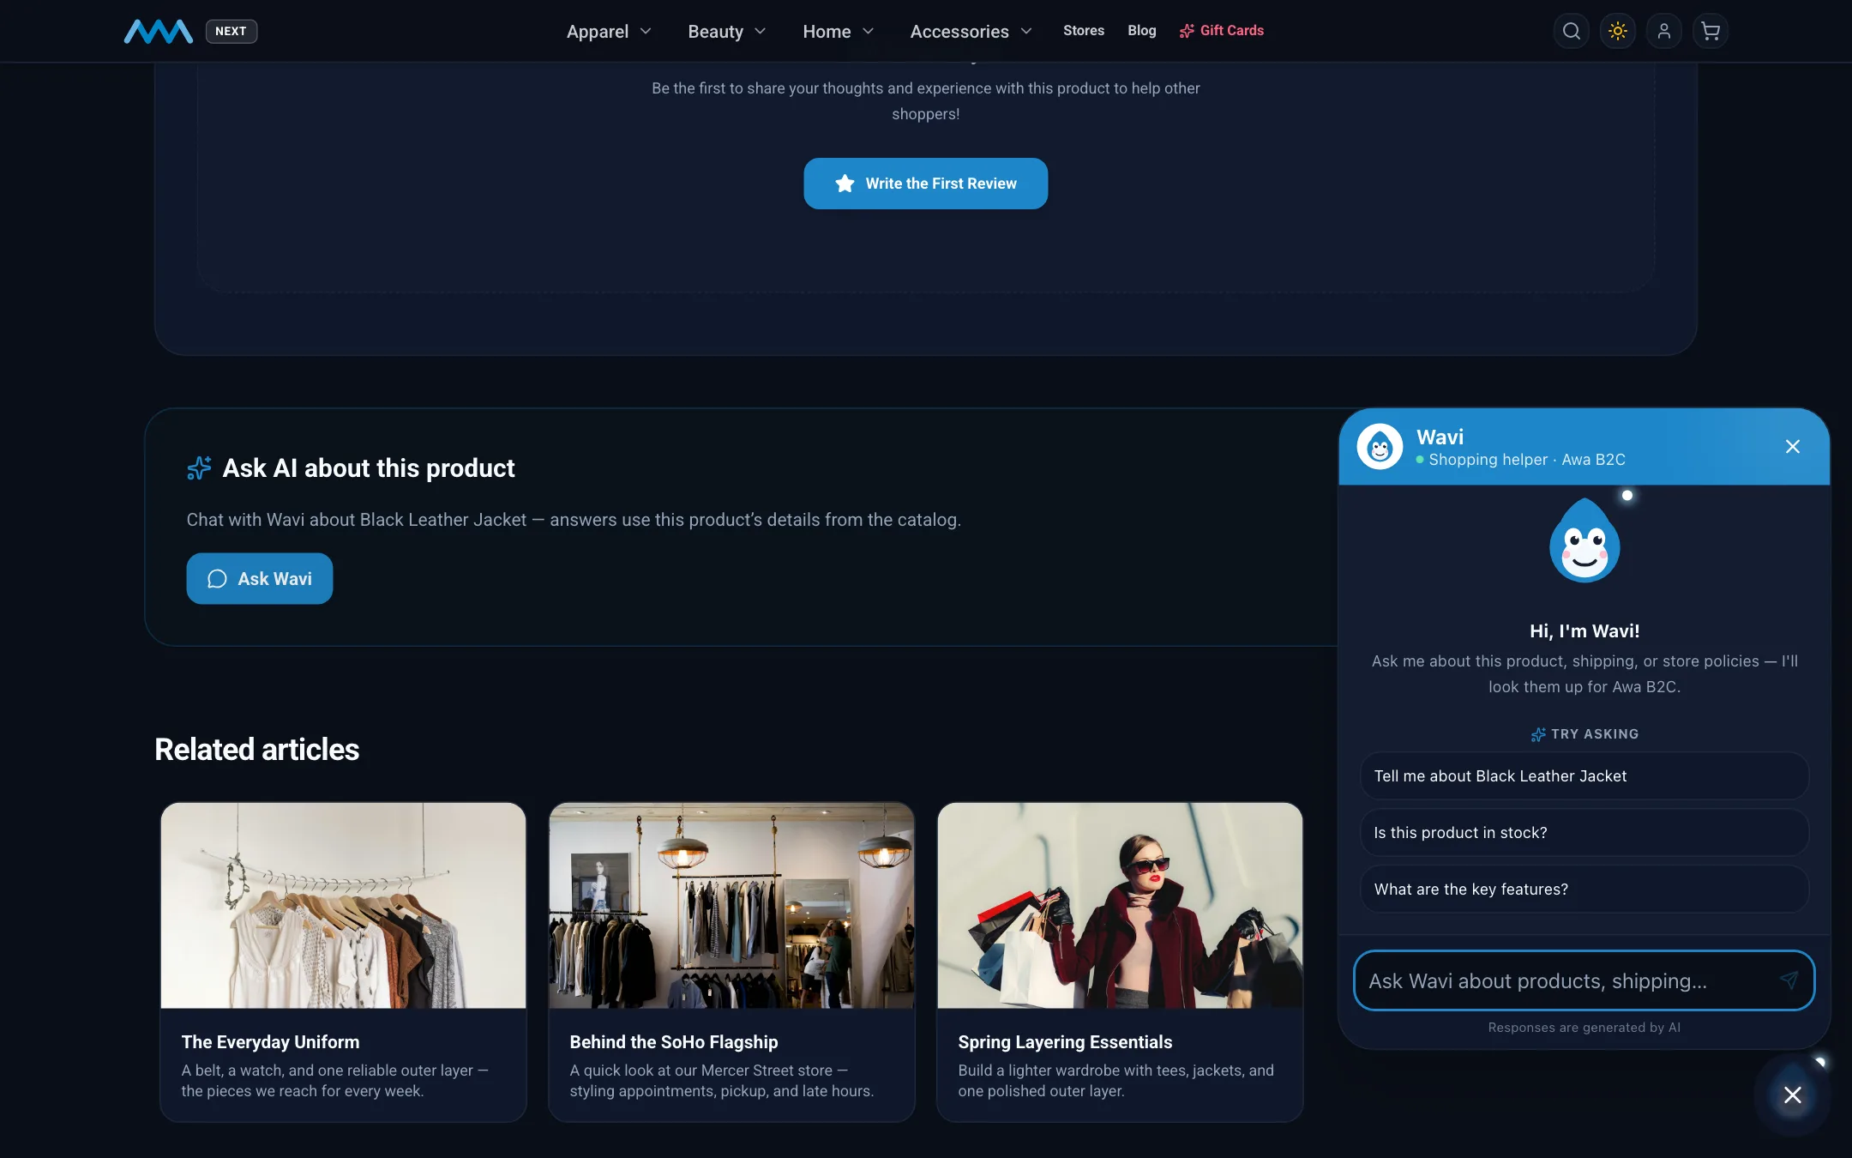The width and height of the screenshot is (1852, 1158).
Task: Open the user account icon
Action: 1663,32
